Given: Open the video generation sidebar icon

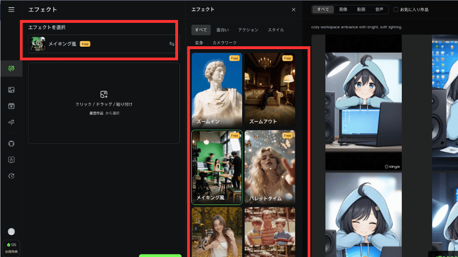Looking at the screenshot, I should (x=11, y=106).
